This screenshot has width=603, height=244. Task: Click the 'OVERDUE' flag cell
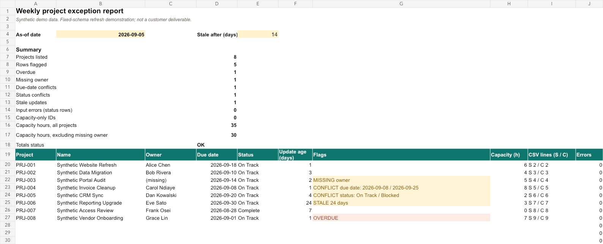pyautogui.click(x=401, y=218)
